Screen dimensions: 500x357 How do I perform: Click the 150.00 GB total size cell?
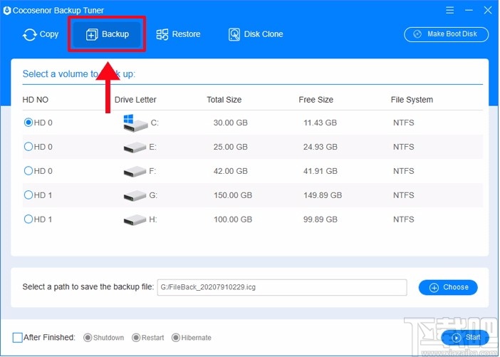233,195
